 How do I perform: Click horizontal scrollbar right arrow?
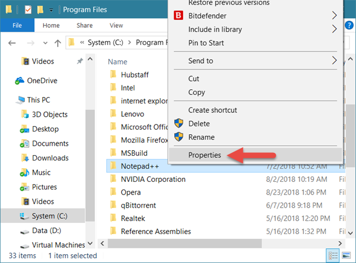coord(340,243)
